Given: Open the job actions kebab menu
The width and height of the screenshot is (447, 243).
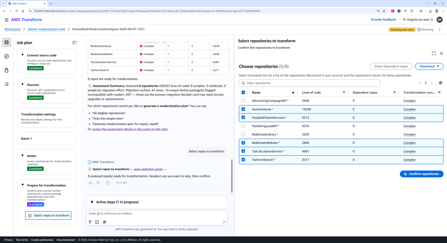Looking at the screenshot, I should (440, 30).
